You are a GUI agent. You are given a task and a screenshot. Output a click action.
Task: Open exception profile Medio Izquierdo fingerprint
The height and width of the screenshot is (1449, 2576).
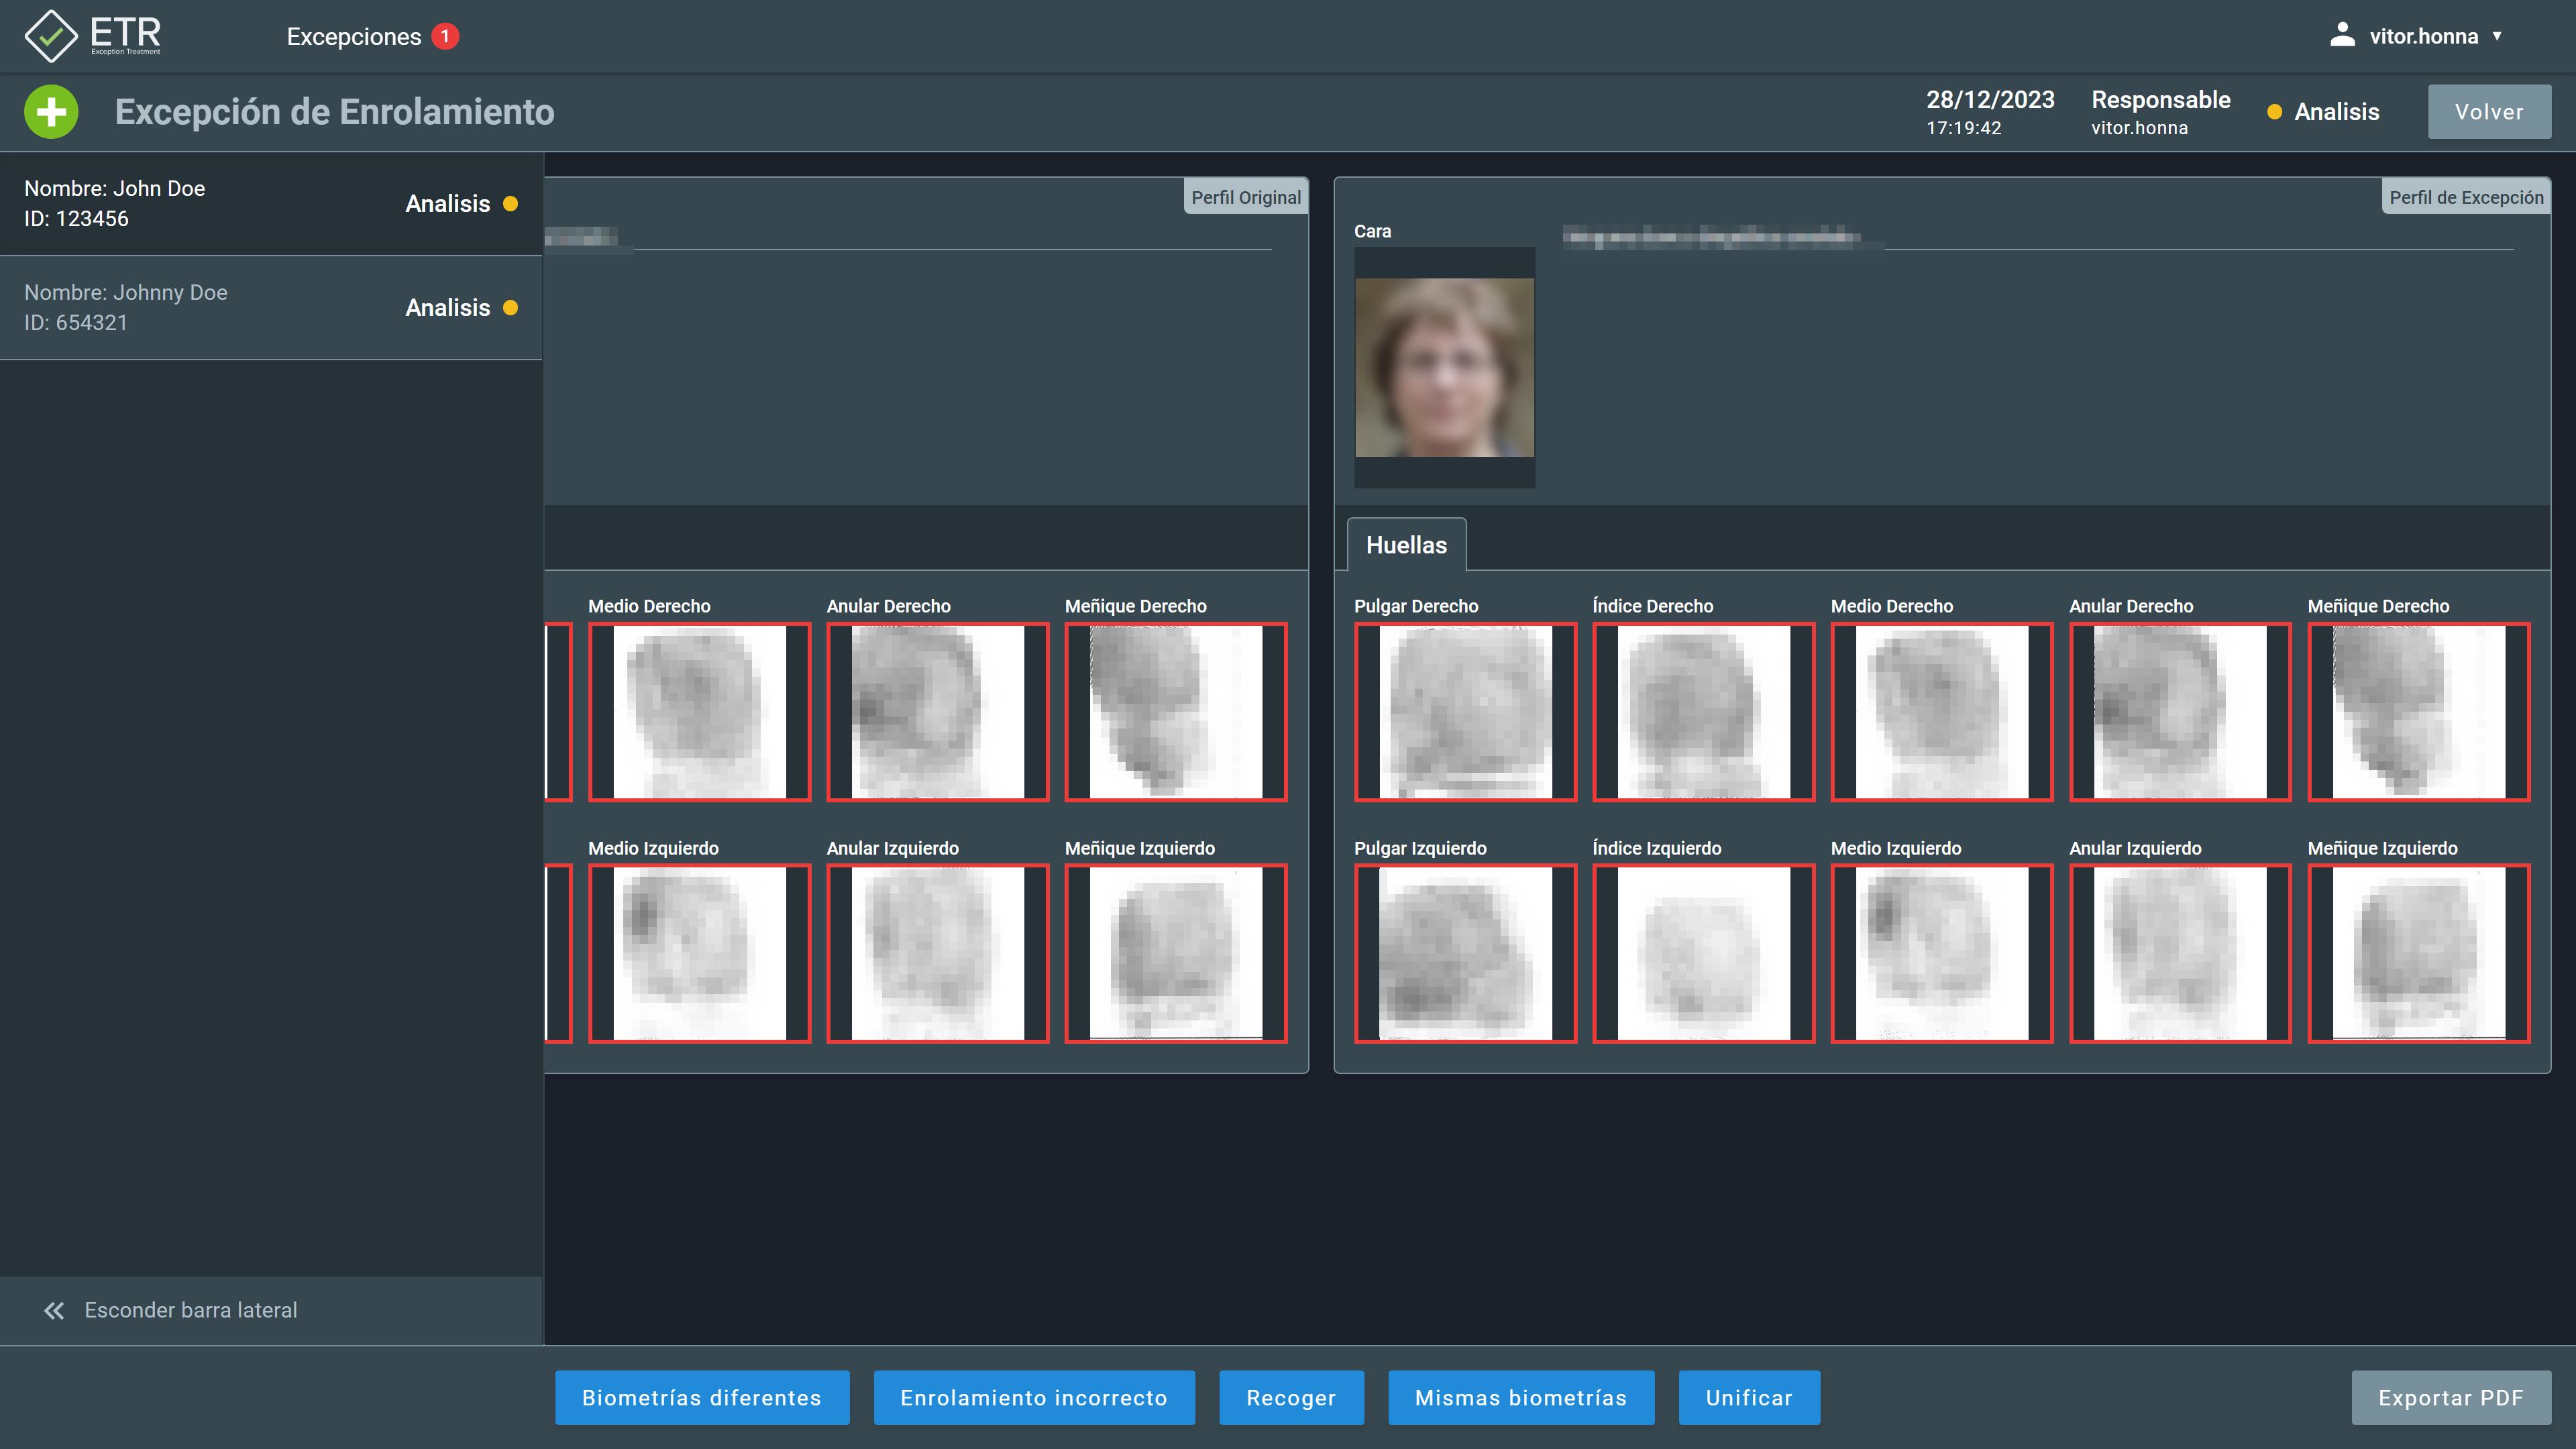click(x=1941, y=953)
